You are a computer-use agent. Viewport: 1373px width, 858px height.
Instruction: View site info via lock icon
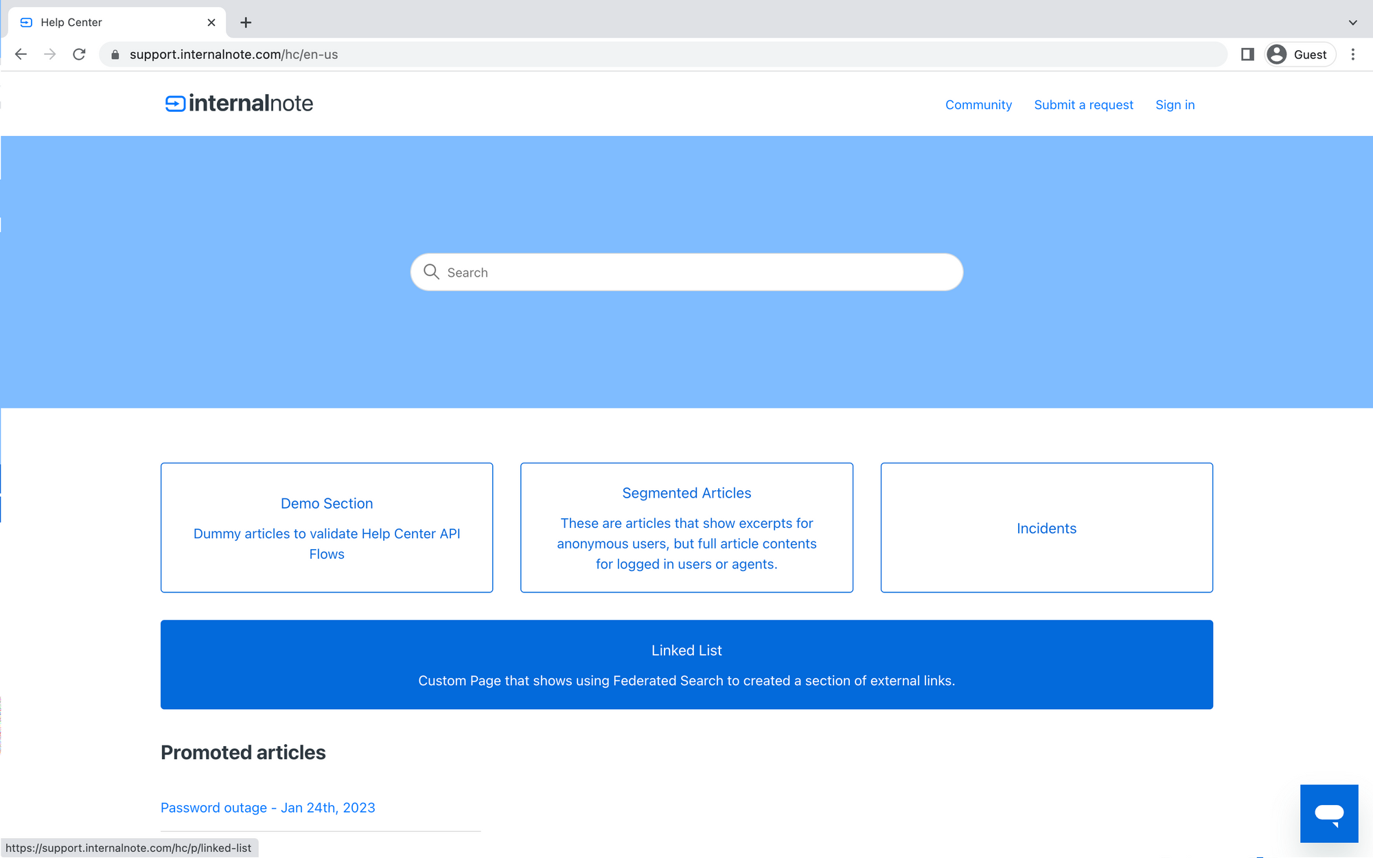tap(115, 54)
